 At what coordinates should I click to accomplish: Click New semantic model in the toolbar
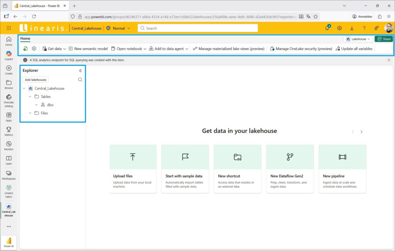(88, 49)
